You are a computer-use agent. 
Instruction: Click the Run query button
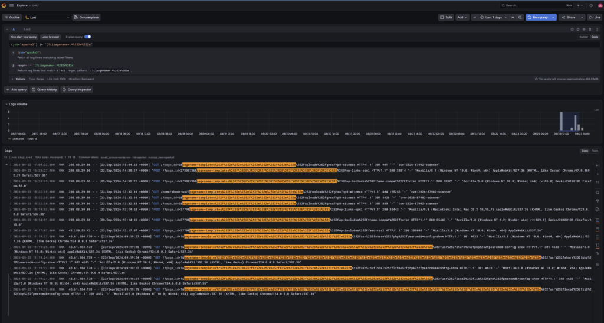pyautogui.click(x=538, y=17)
